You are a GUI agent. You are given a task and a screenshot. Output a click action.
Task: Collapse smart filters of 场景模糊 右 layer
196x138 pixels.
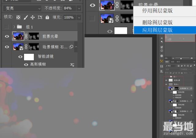point(76,47)
